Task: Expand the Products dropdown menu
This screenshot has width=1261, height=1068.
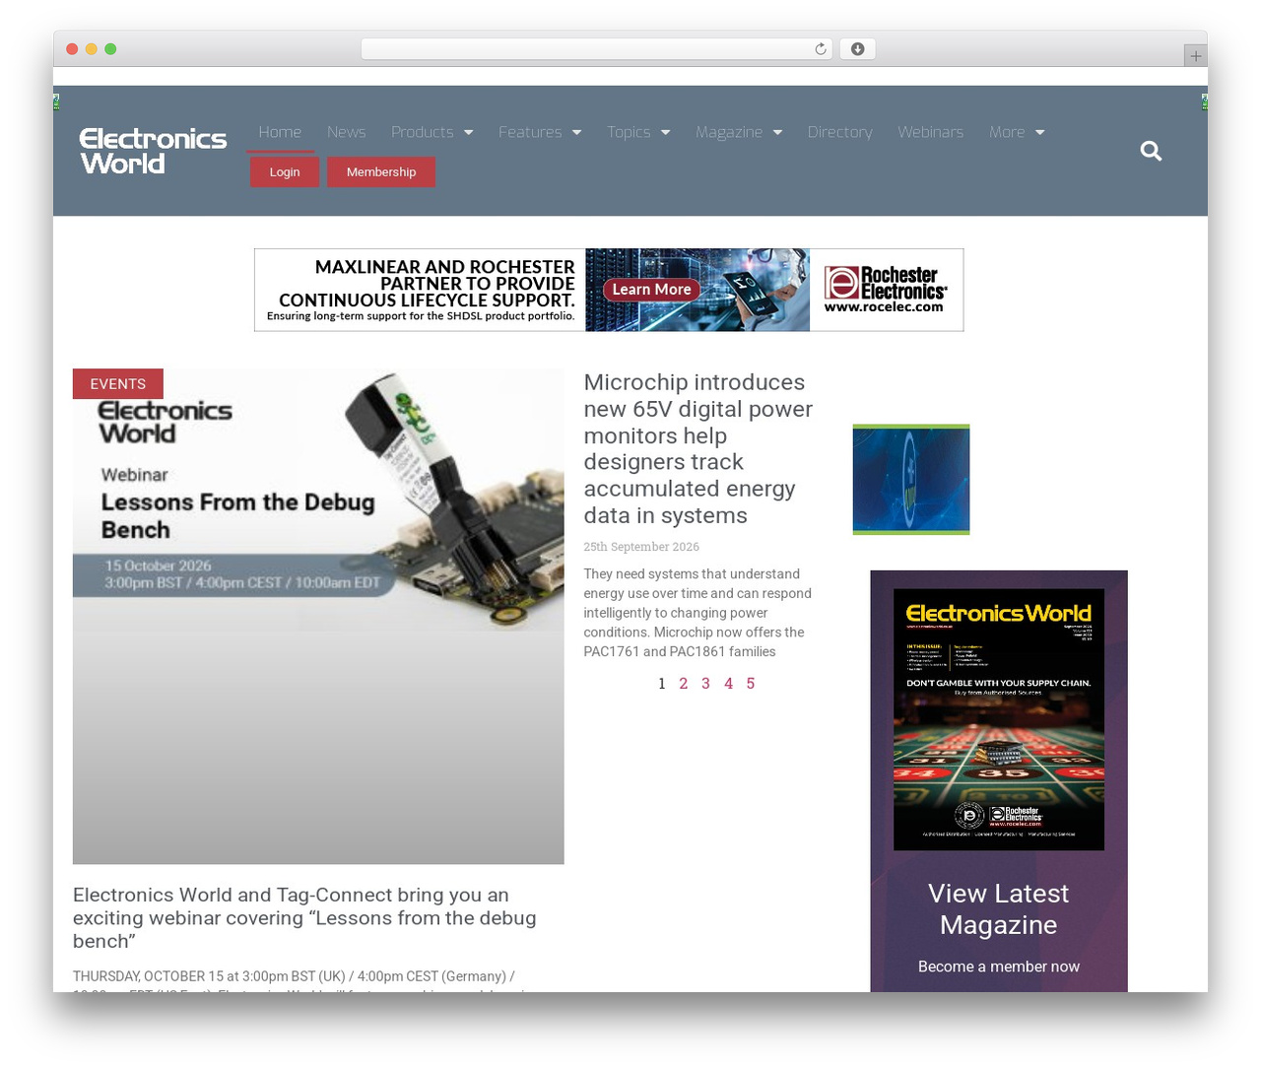Action: tap(431, 132)
